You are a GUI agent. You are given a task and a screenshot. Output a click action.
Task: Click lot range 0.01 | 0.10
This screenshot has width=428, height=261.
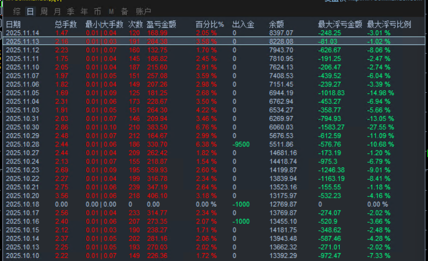point(101,127)
